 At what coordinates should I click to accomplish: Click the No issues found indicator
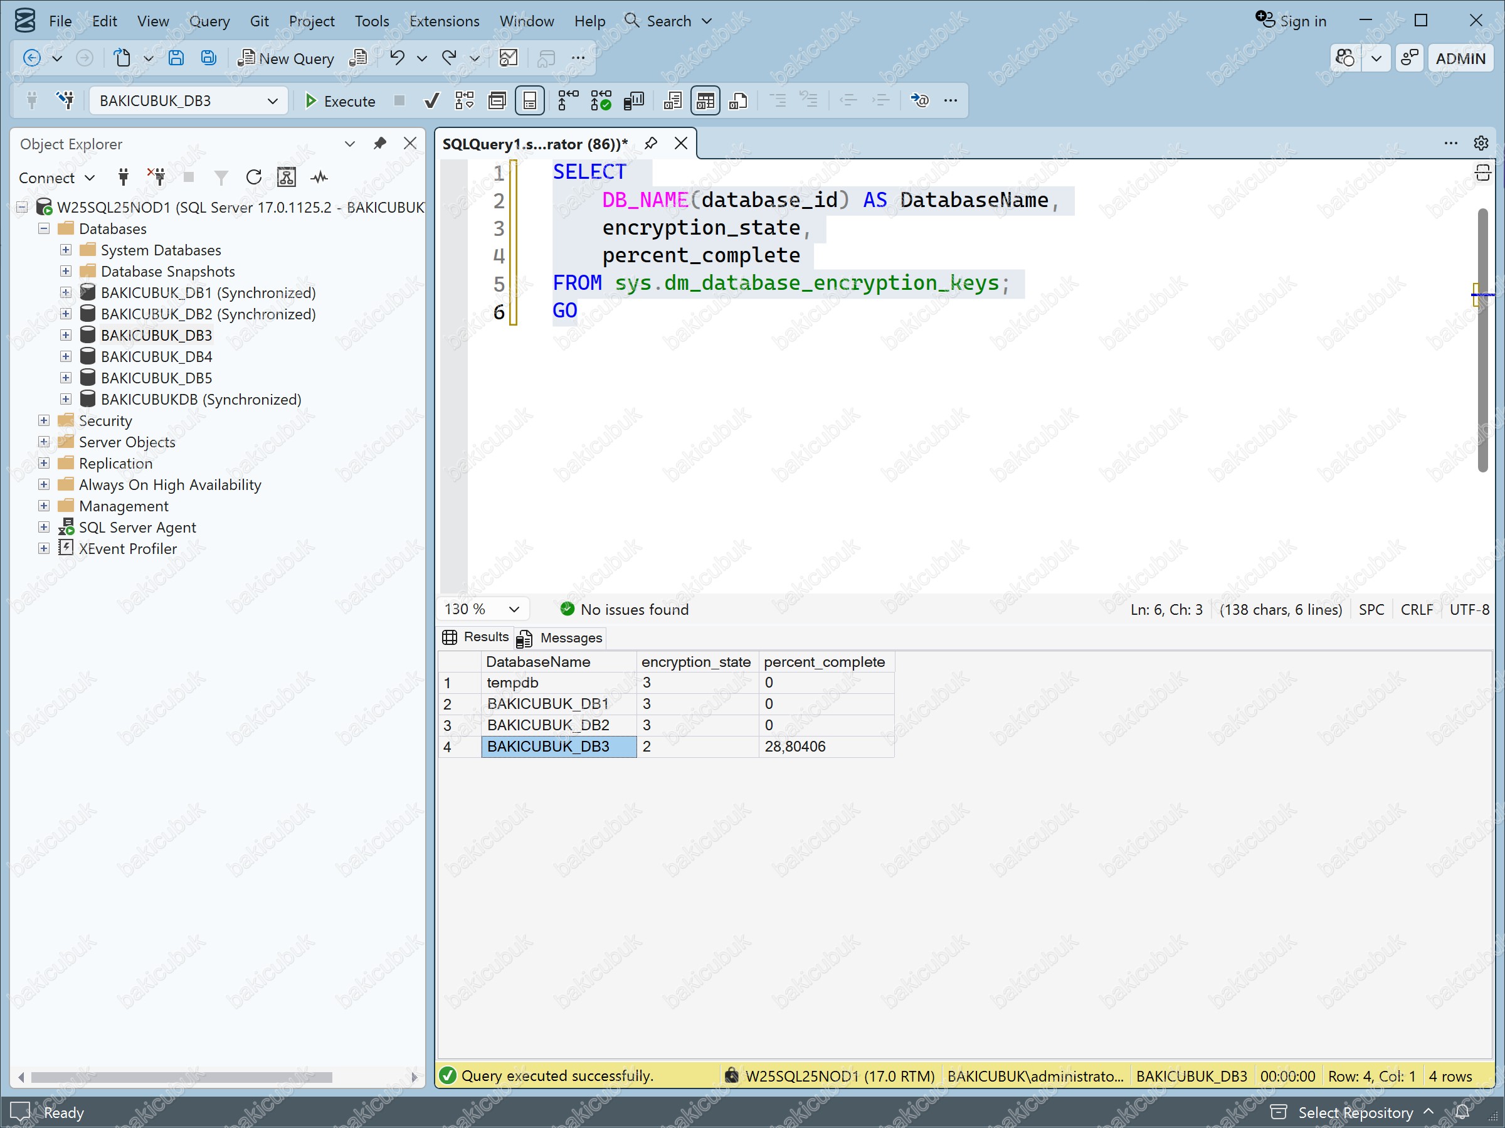coord(624,609)
